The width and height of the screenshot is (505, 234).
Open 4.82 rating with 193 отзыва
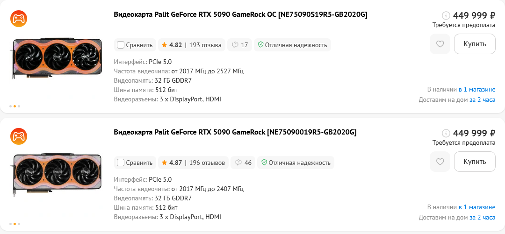[191, 45]
